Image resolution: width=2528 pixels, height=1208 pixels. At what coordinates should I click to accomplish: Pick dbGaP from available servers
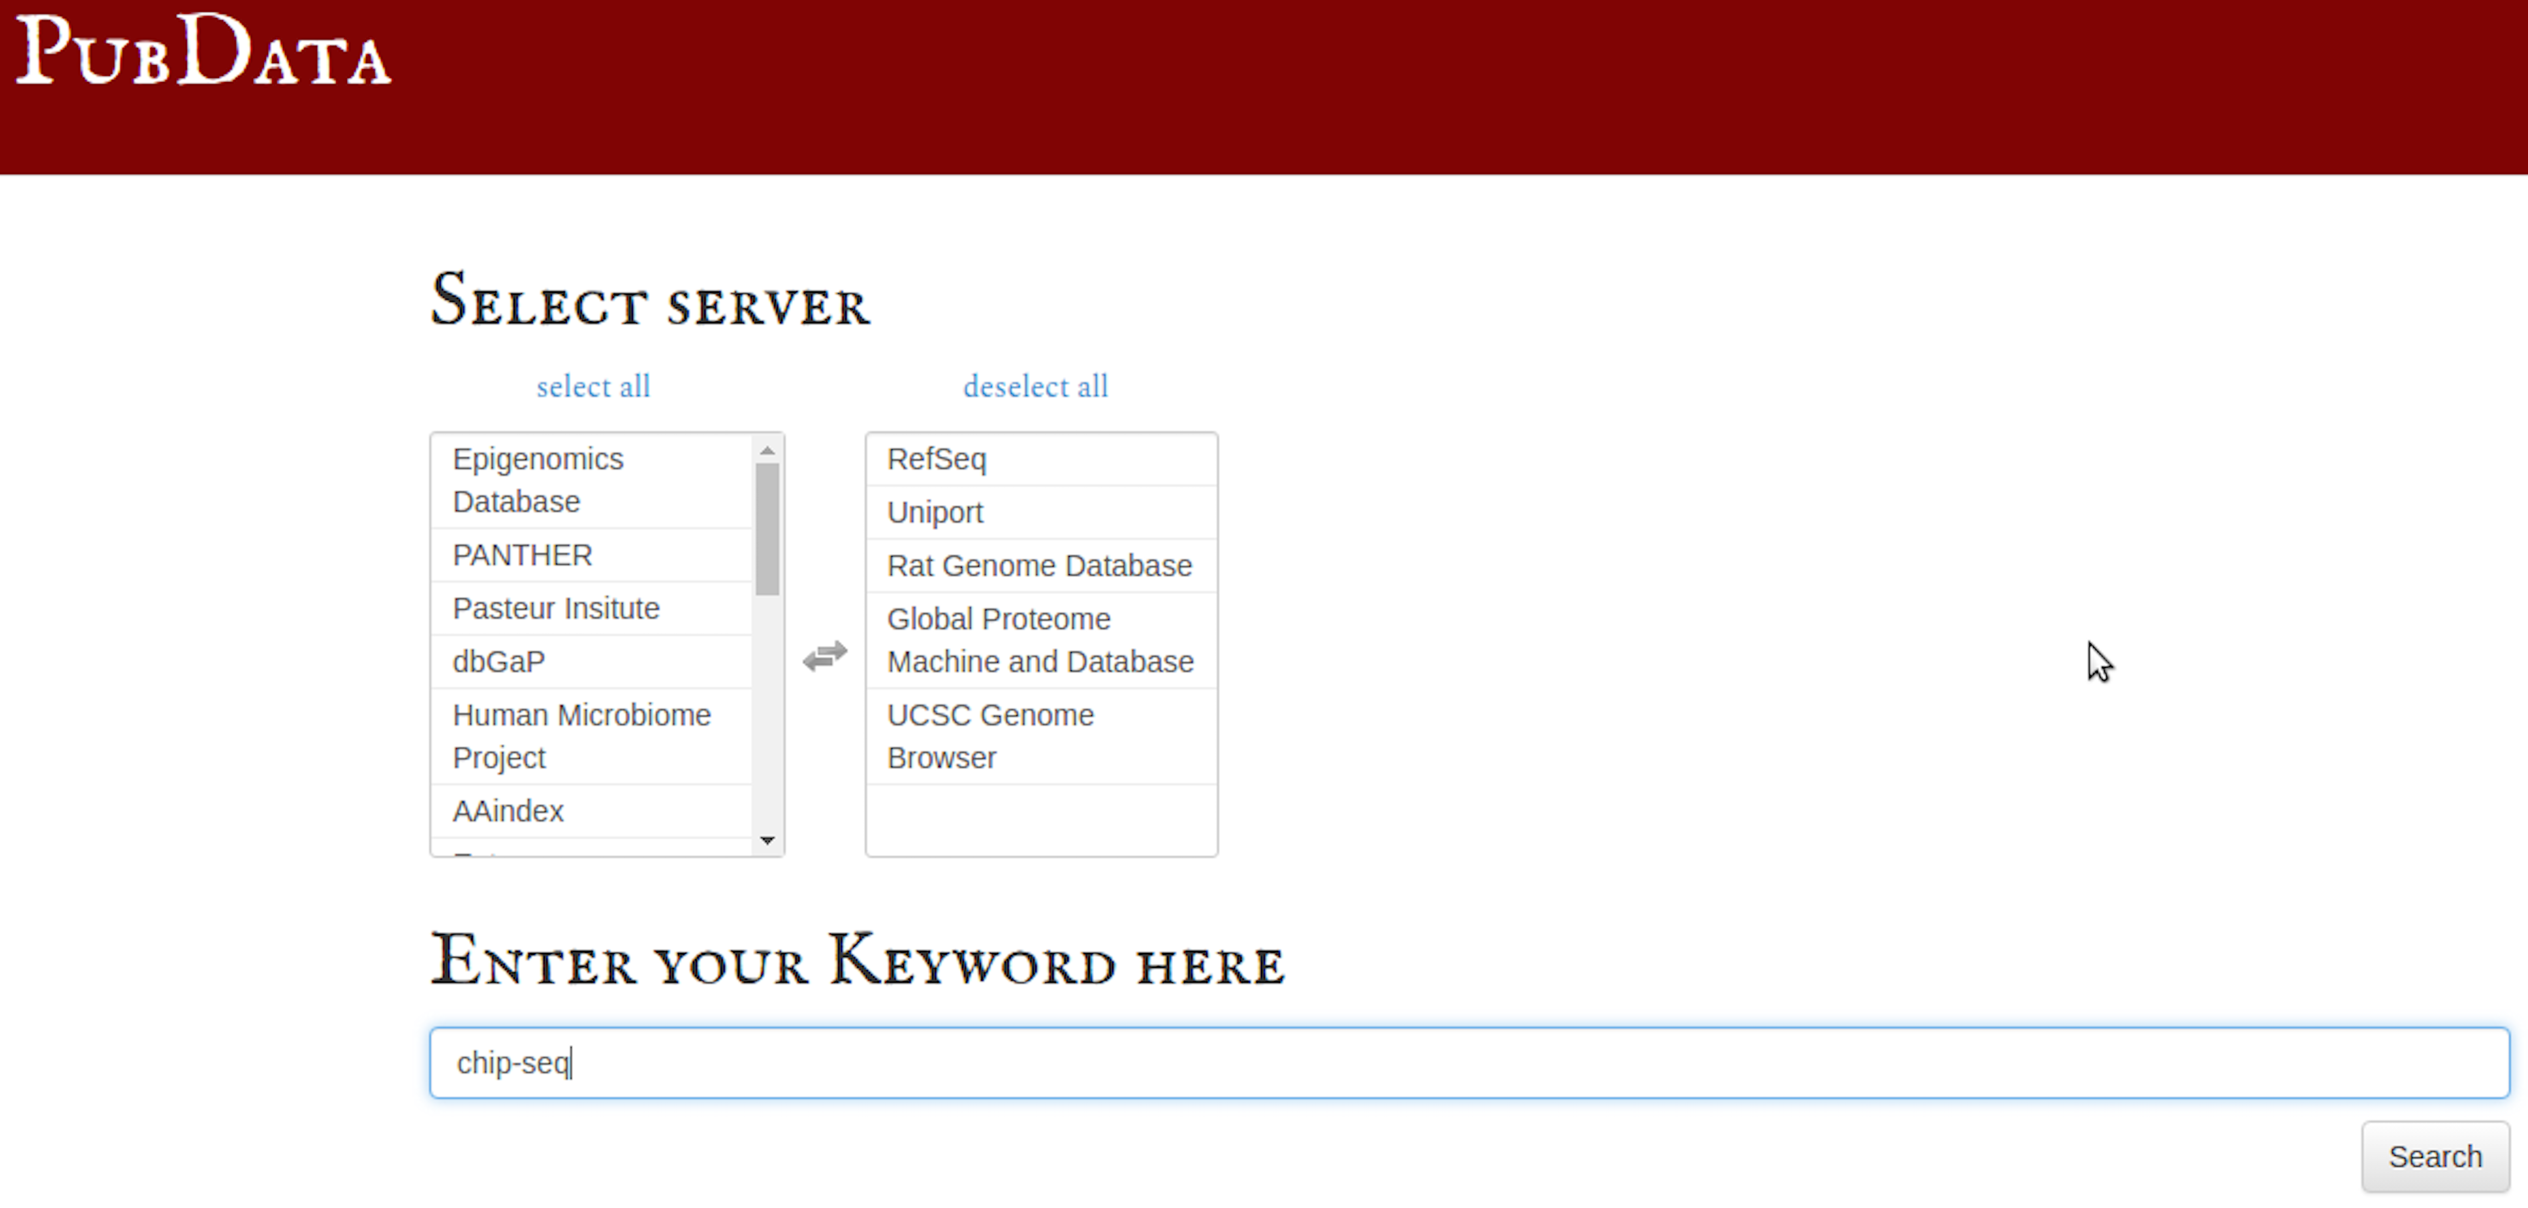click(x=592, y=661)
